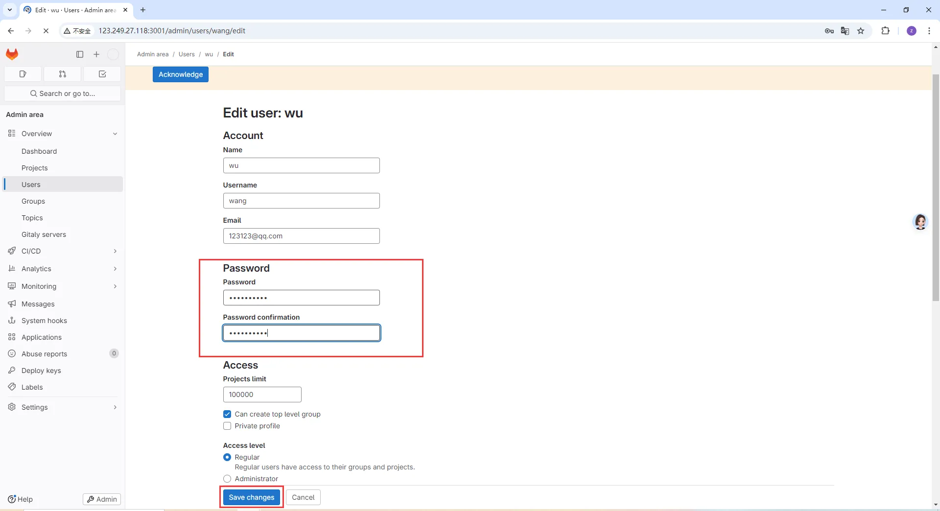Open the Help menu
This screenshot has height=511, width=940.
[21, 499]
